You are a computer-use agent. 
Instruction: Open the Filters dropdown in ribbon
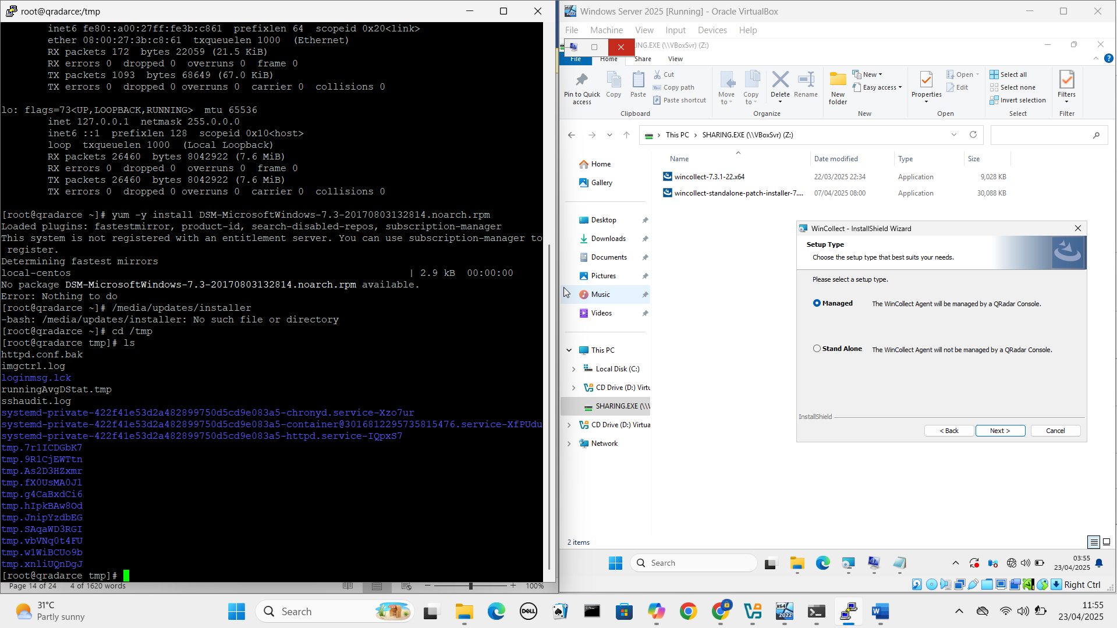click(1066, 87)
